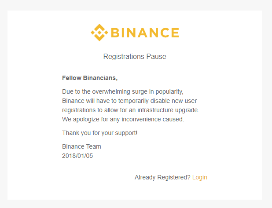Click the BINANCE wordmark text
Screen dimensions: 272x208
[145, 33]
